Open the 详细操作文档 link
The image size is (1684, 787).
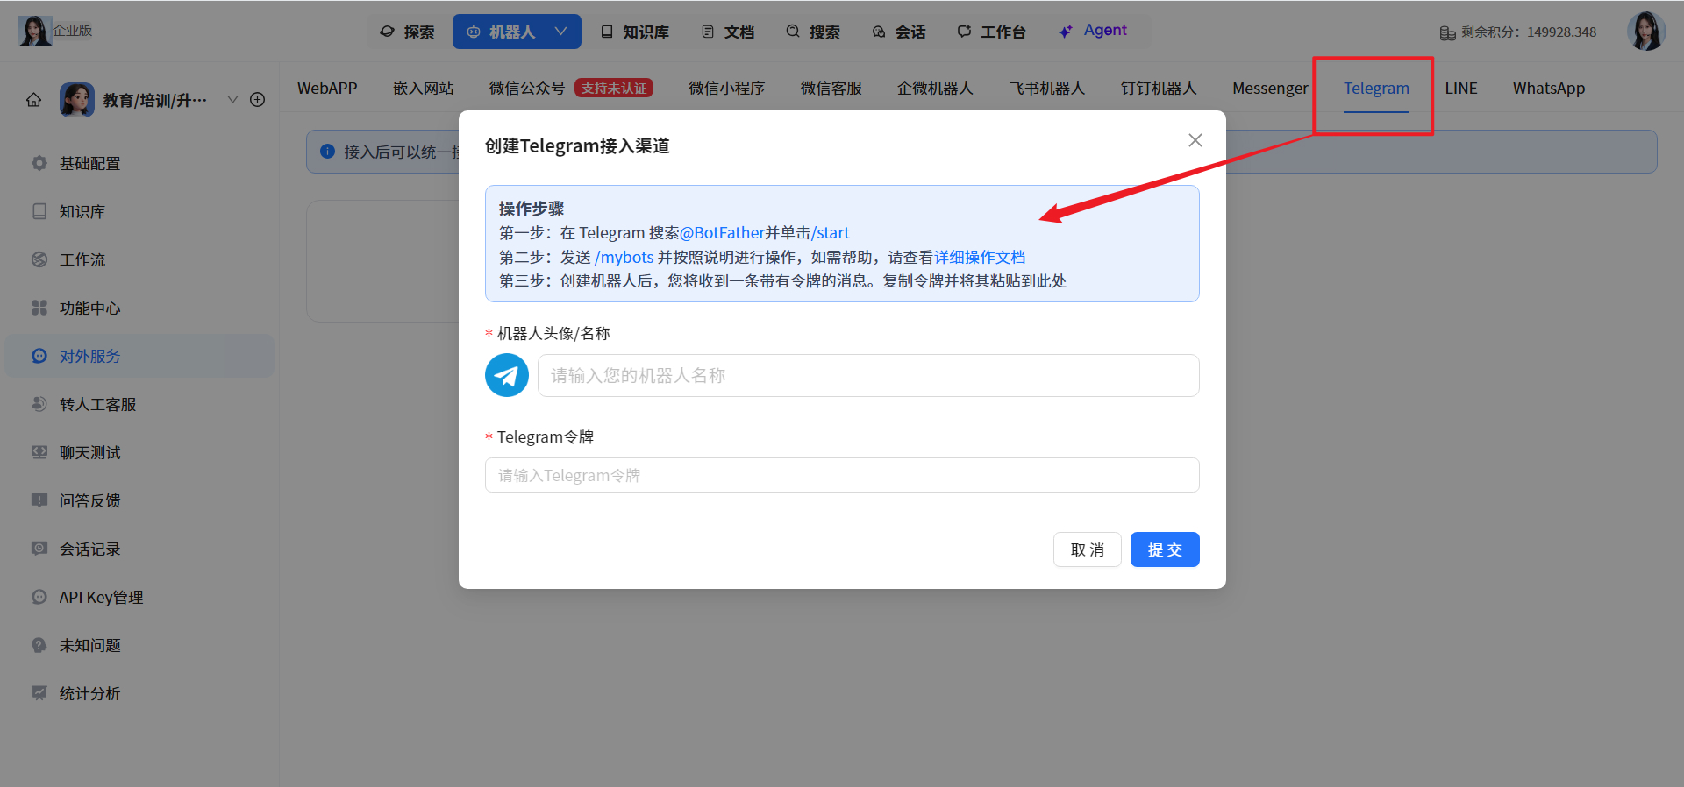coord(980,257)
